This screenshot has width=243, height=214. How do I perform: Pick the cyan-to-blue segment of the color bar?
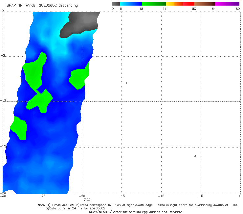pos(131,4)
